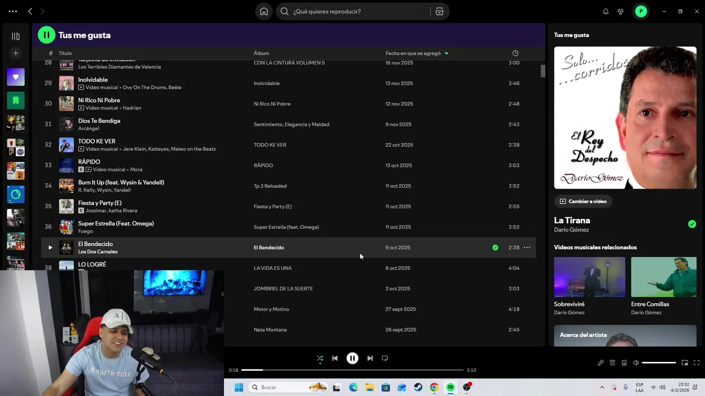
Task: Open Sobreviviré related video thumbnail
Action: pyautogui.click(x=589, y=277)
